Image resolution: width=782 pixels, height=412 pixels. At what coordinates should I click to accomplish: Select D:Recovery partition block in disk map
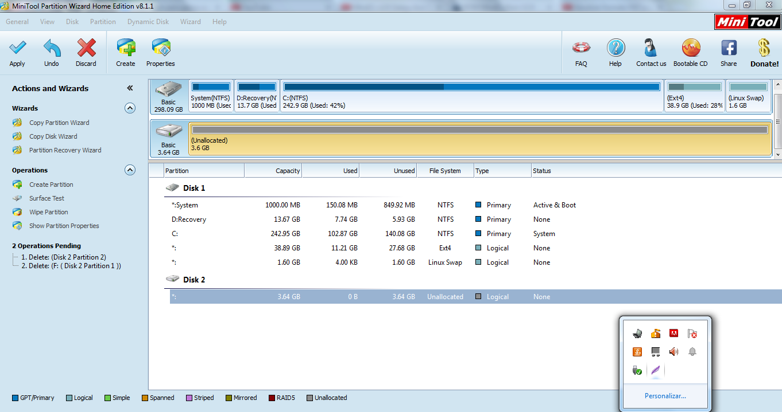click(x=257, y=96)
